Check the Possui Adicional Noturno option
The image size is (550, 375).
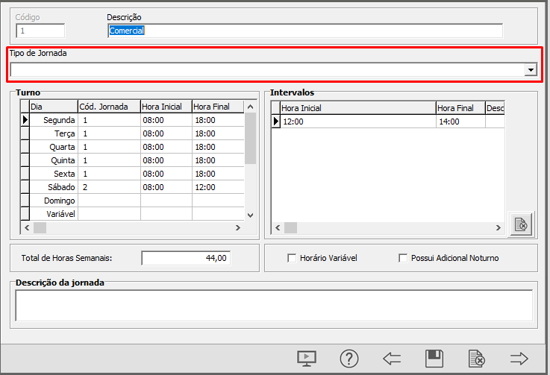404,258
